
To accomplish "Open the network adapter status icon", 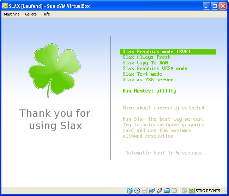I will 152,191.
